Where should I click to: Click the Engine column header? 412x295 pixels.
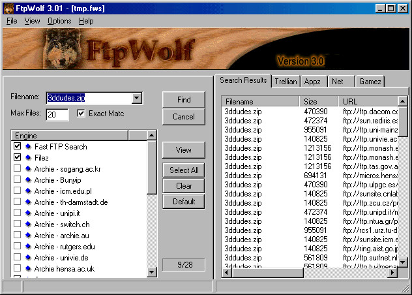(x=70, y=136)
